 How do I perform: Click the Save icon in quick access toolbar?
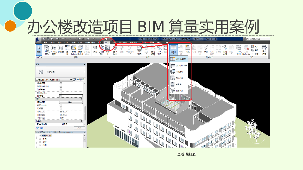48,39
